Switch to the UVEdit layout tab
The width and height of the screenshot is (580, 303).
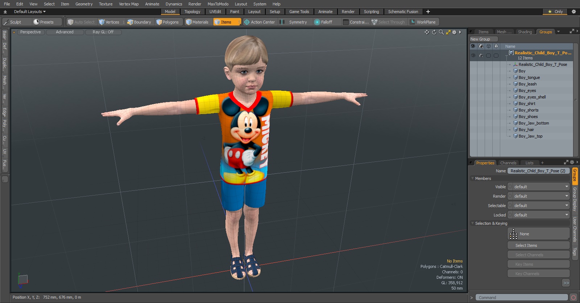click(215, 12)
